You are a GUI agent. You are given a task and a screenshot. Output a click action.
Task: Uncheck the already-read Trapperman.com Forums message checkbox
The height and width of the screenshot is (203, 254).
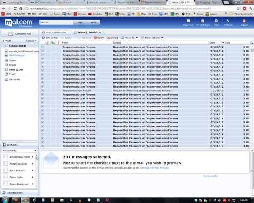point(42,91)
